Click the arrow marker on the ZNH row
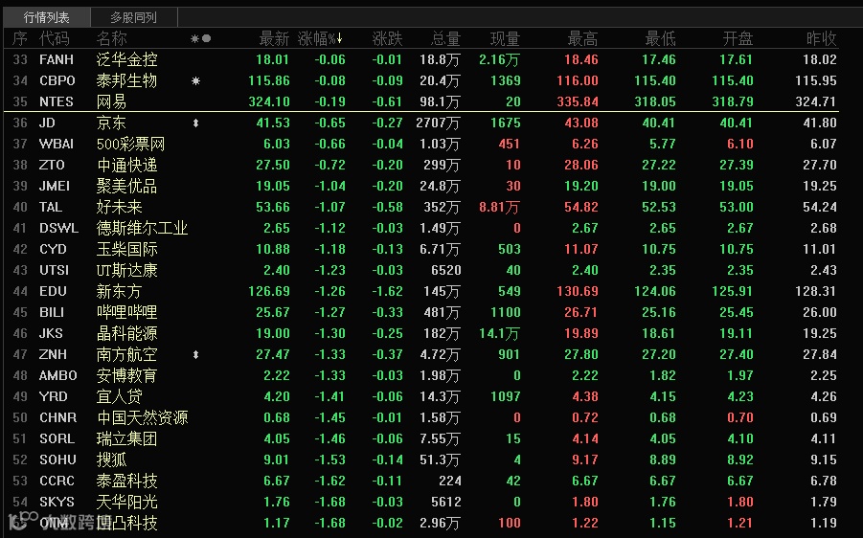This screenshot has width=863, height=538. (x=195, y=355)
